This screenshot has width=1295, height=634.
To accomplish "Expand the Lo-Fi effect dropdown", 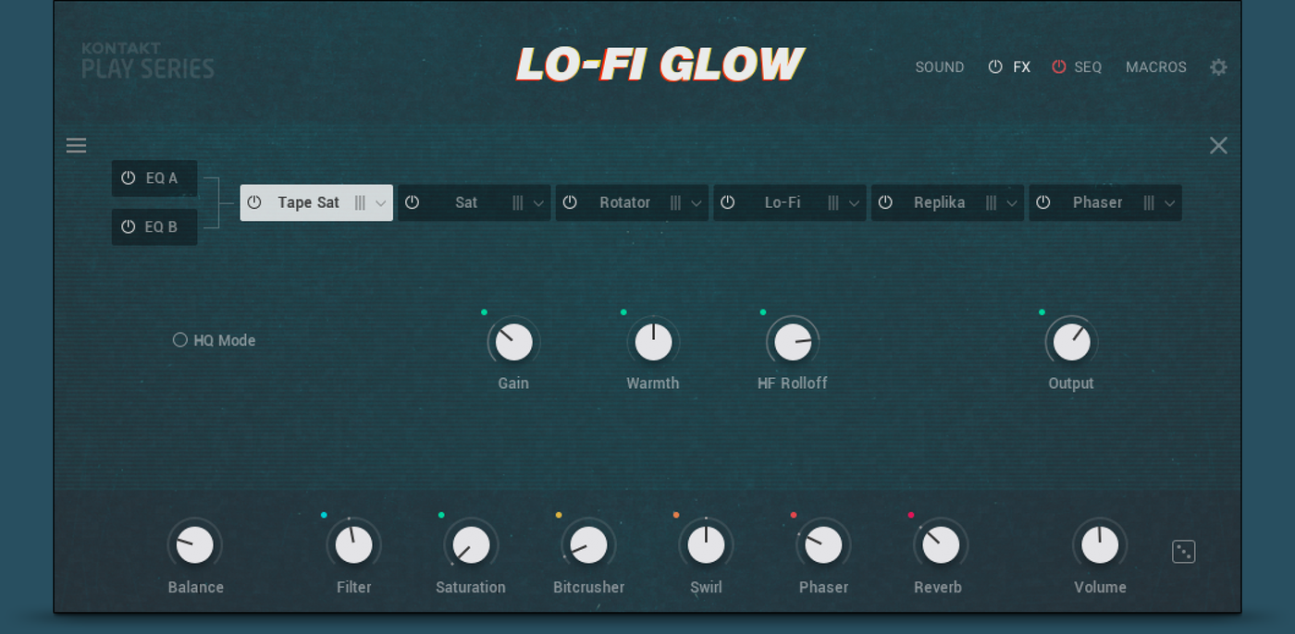I will pos(855,203).
